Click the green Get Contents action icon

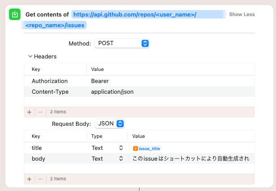pyautogui.click(x=15, y=14)
